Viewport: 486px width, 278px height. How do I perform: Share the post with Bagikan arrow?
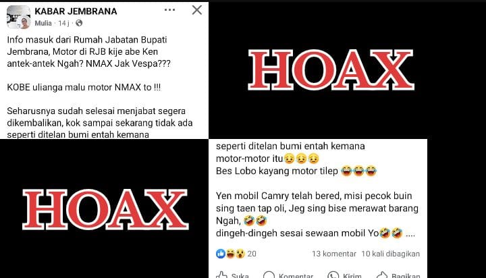(398, 275)
